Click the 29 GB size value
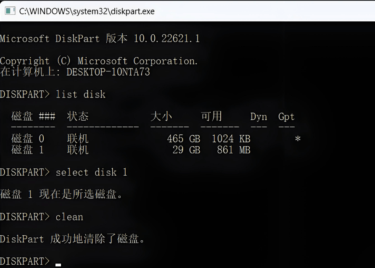This screenshot has width=375, height=268. pos(186,150)
